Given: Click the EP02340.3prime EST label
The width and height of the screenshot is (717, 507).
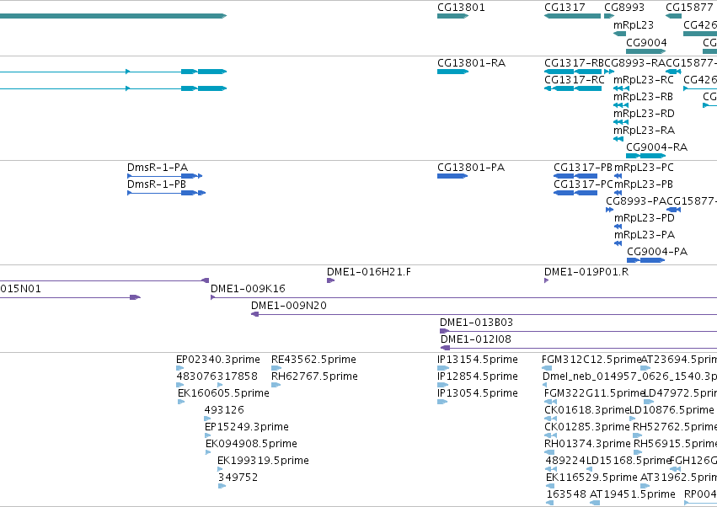Looking at the screenshot, I should pyautogui.click(x=217, y=360).
